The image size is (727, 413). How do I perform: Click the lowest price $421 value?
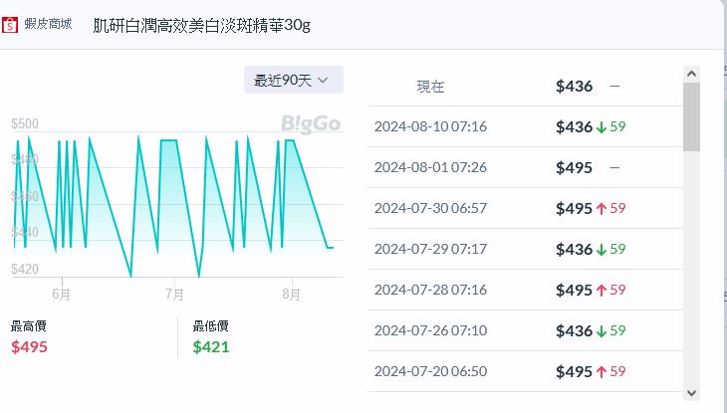click(211, 347)
